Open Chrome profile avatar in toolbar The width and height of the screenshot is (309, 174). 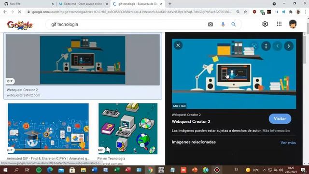point(298,12)
